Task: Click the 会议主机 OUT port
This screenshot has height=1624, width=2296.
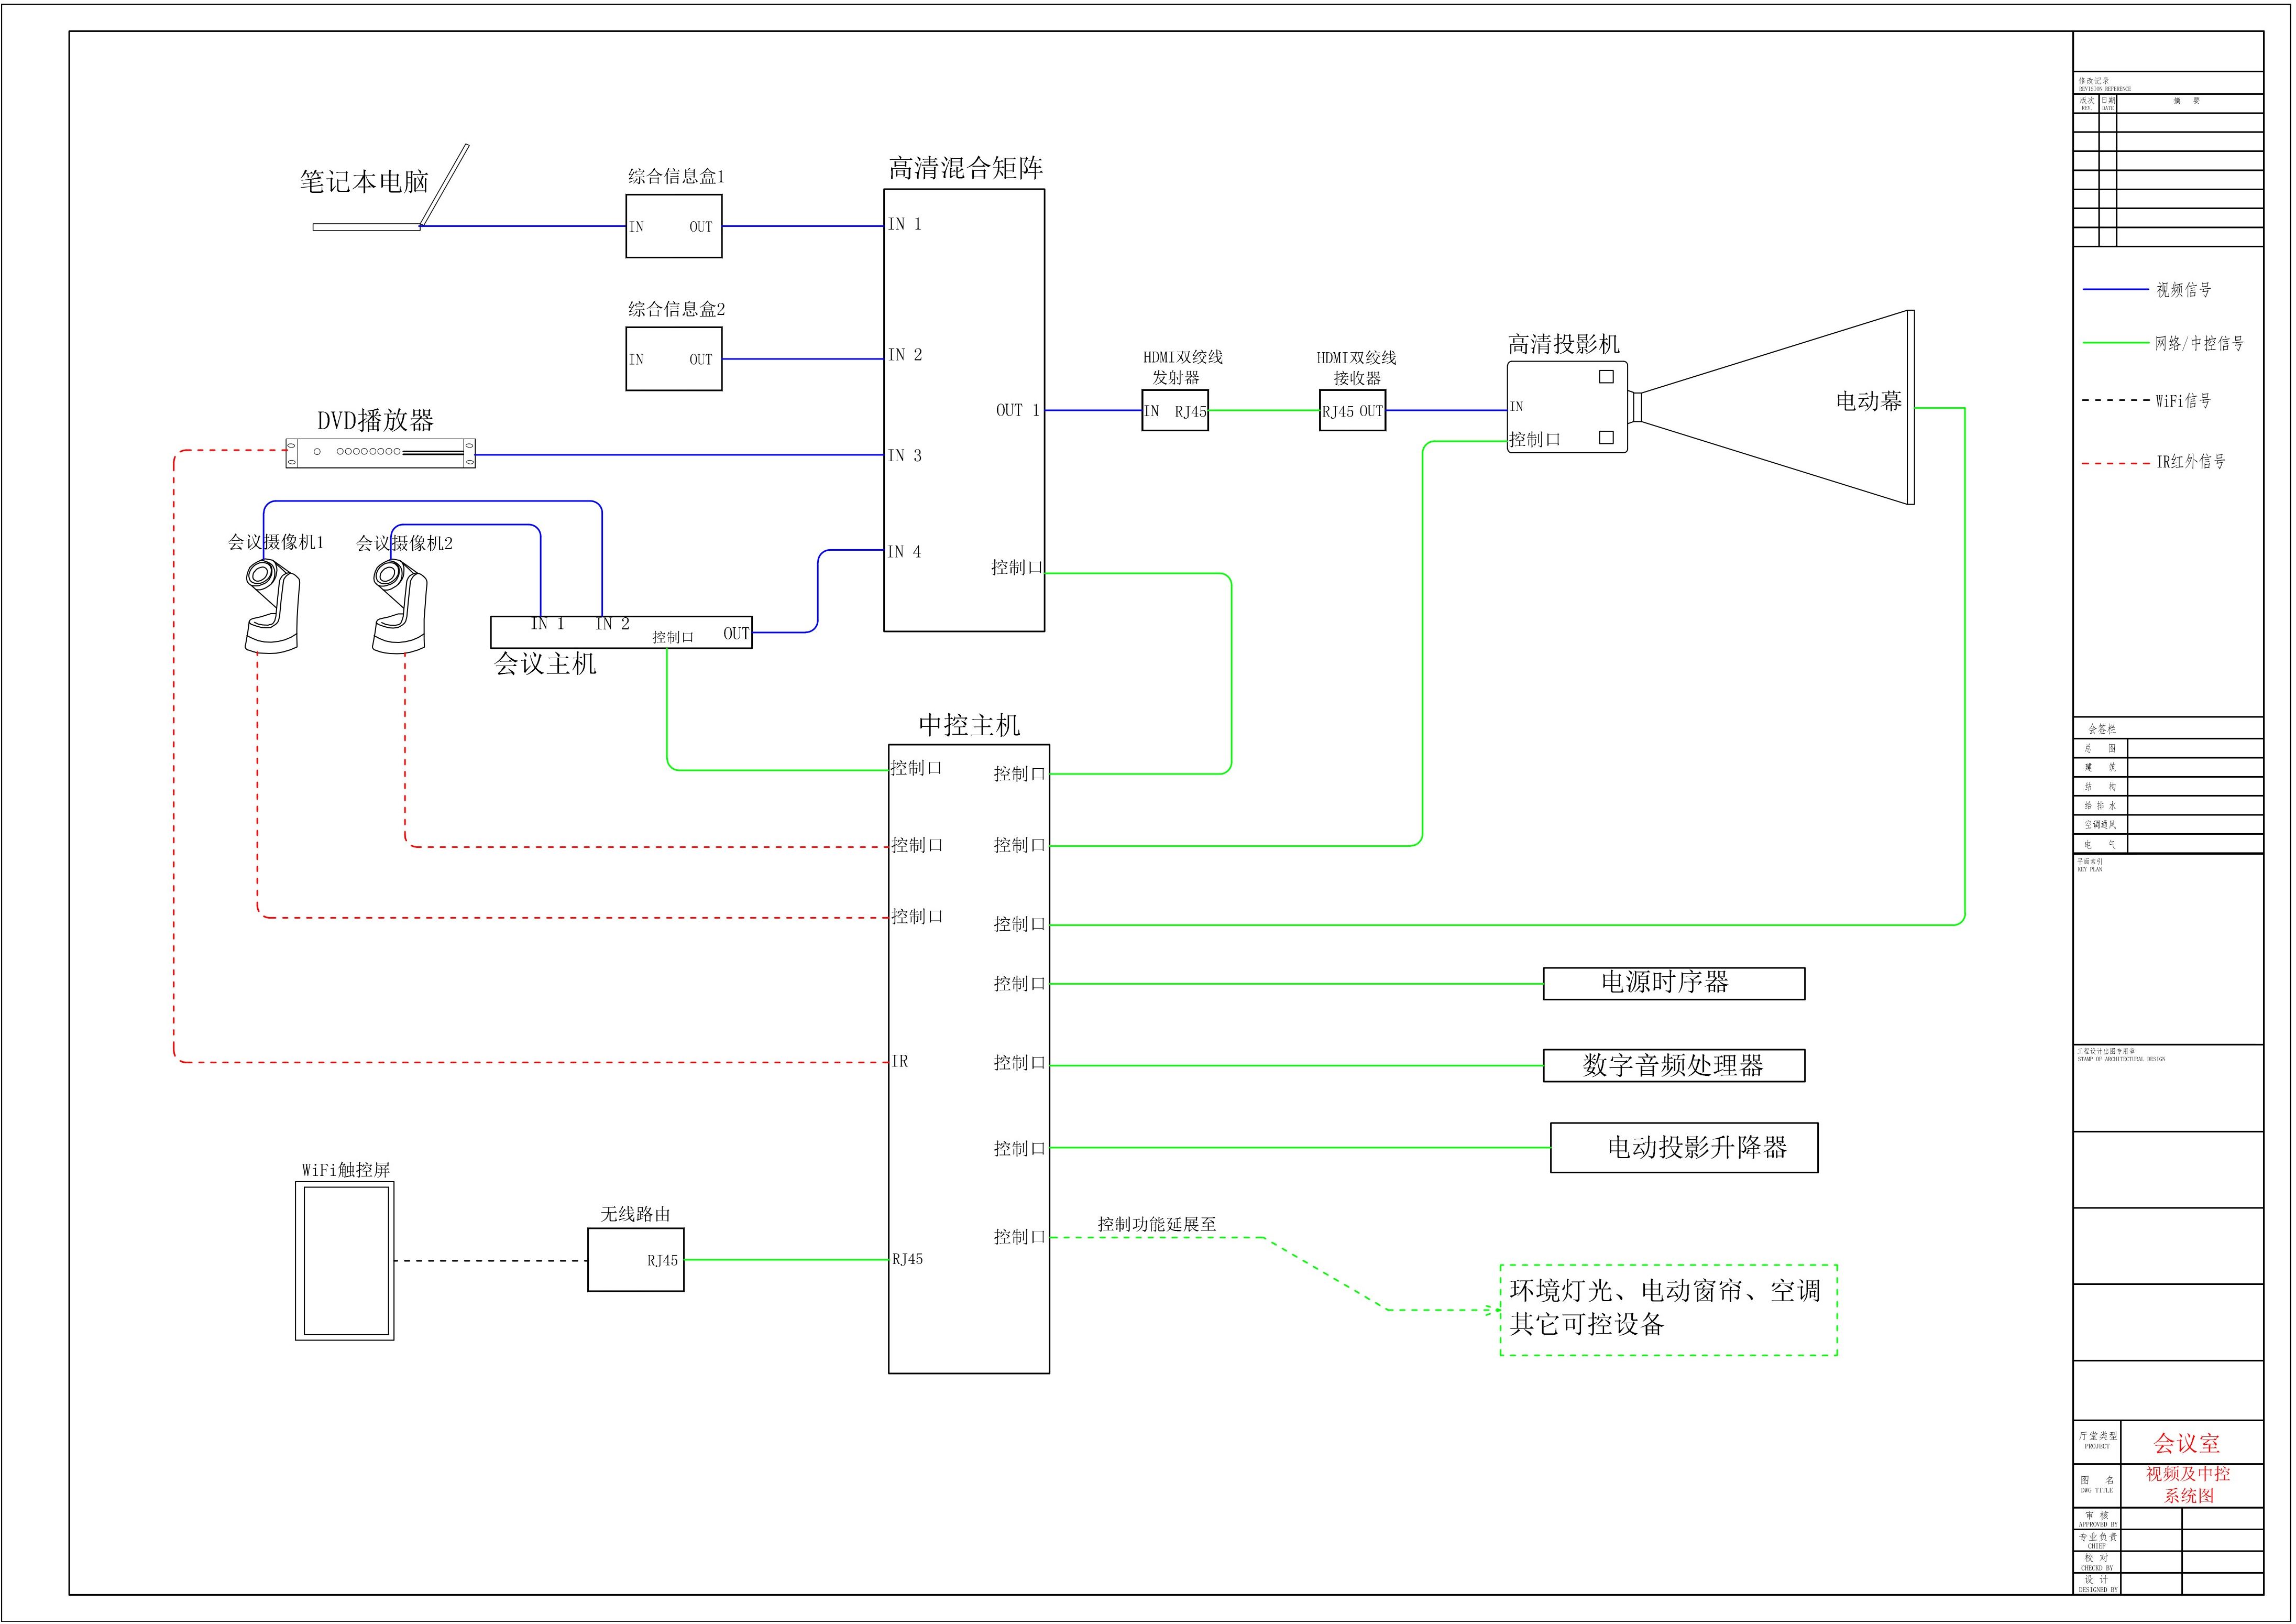Action: (x=737, y=634)
